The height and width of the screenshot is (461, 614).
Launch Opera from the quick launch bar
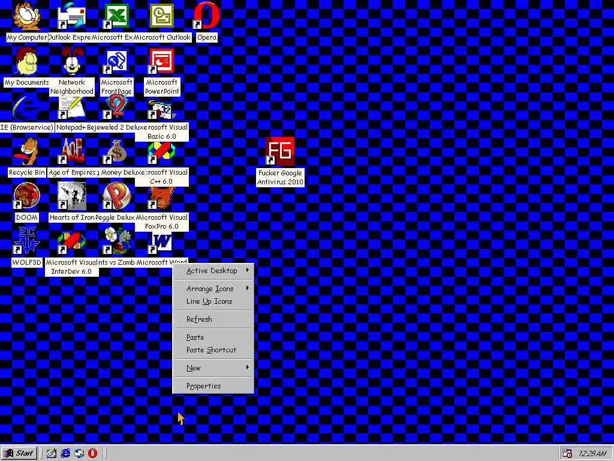click(x=93, y=454)
